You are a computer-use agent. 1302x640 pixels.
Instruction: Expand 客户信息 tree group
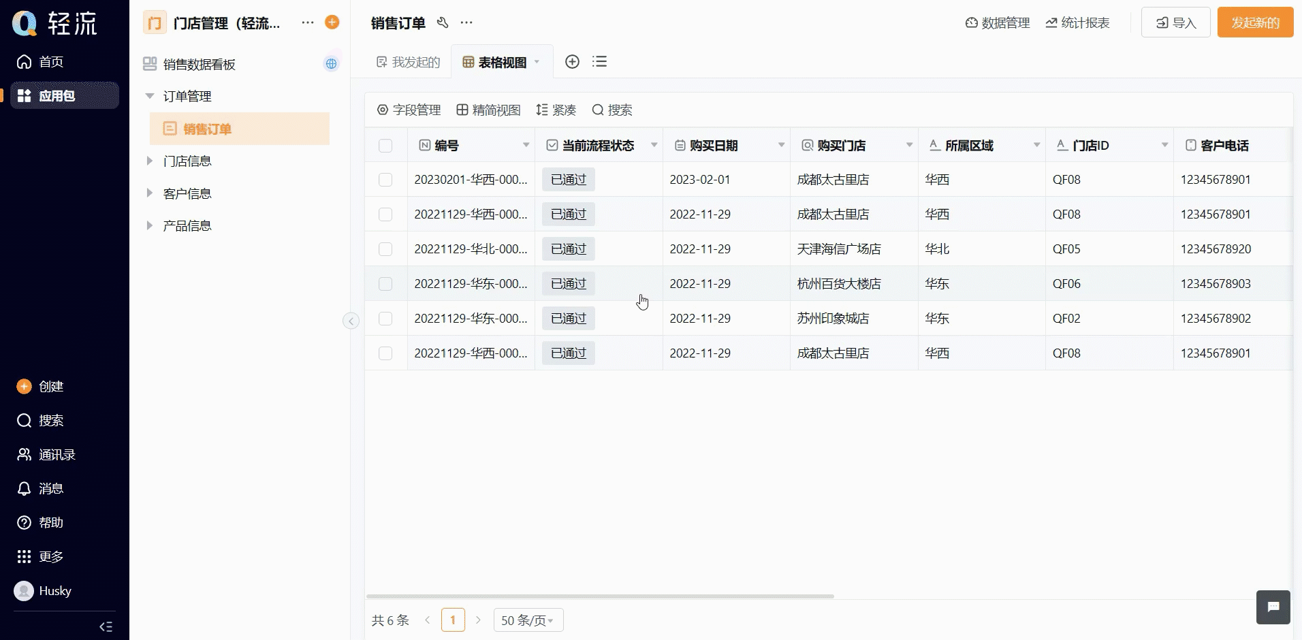point(150,193)
